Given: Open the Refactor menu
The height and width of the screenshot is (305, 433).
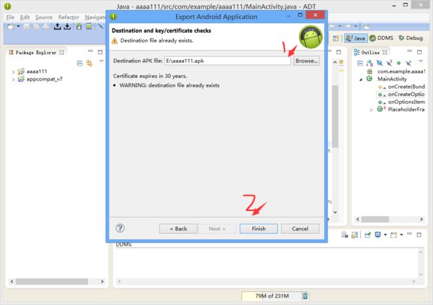Looking at the screenshot, I should pos(68,17).
